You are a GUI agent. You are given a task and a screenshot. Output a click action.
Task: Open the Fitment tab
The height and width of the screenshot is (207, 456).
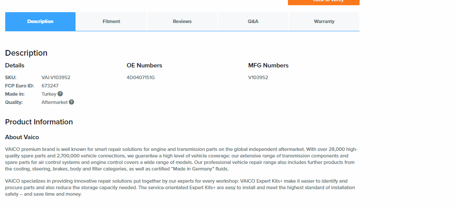pyautogui.click(x=111, y=21)
